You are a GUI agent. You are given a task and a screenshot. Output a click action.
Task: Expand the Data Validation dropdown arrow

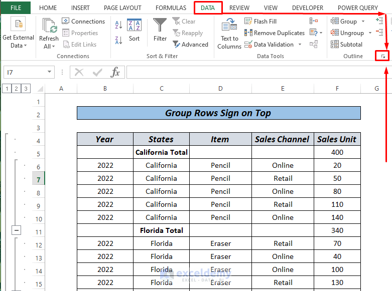click(300, 45)
